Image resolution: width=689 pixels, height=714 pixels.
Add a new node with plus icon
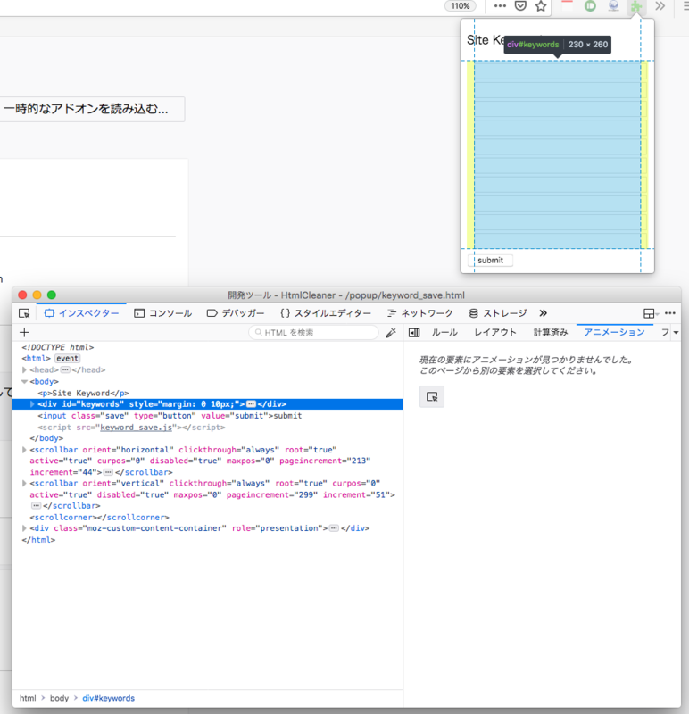(25, 332)
